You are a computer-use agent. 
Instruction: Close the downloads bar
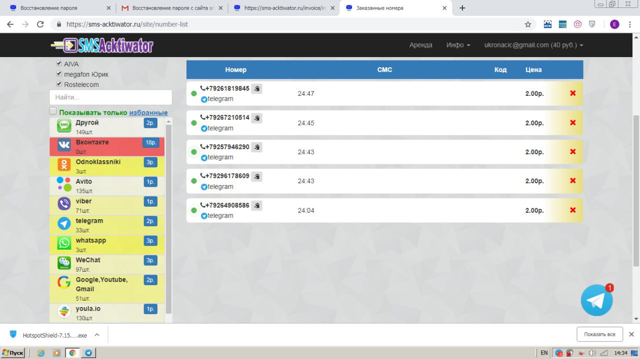pyautogui.click(x=631, y=335)
